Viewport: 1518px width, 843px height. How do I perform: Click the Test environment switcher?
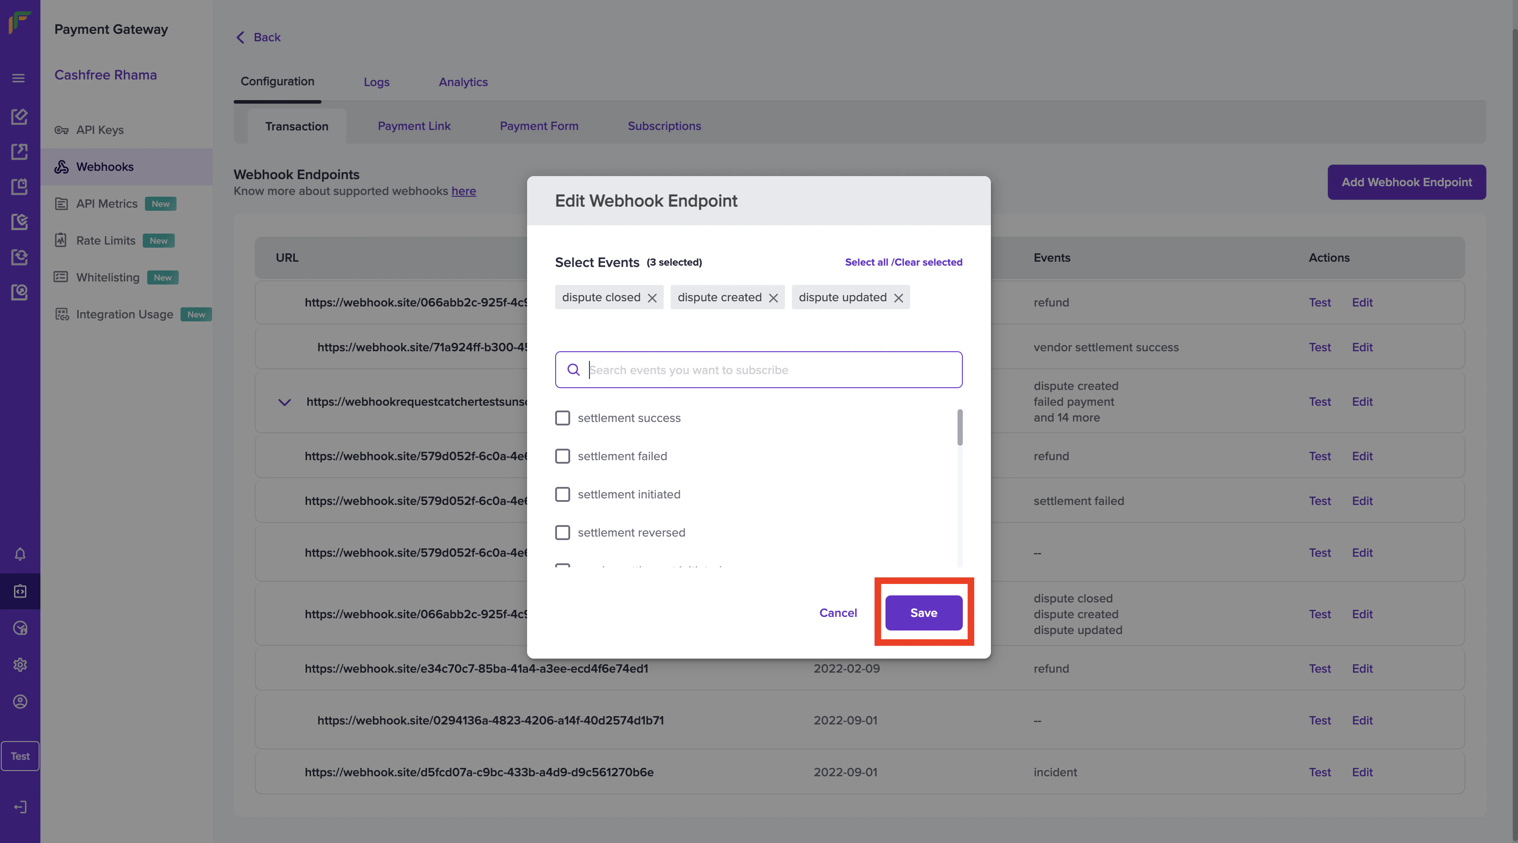click(x=20, y=756)
